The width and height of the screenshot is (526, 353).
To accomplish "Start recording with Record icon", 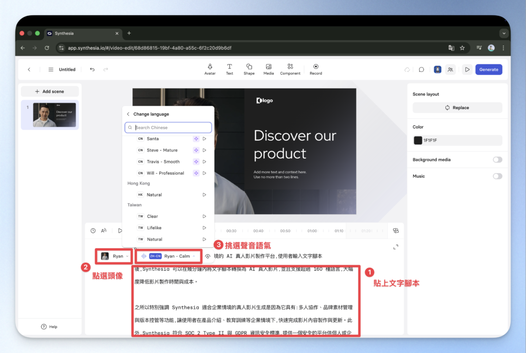I will point(316,69).
